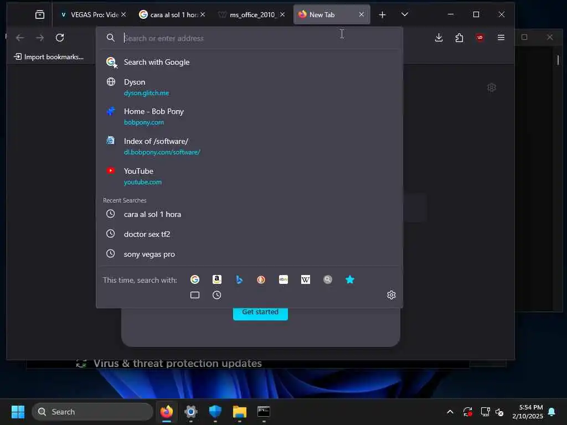The width and height of the screenshot is (567, 425).
Task: Search this time with DuckDuckGo
Action: (x=261, y=279)
